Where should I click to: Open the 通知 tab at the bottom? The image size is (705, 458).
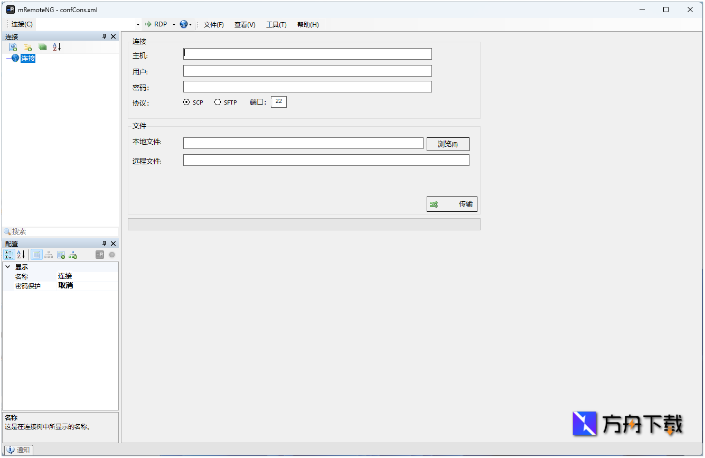click(18, 450)
